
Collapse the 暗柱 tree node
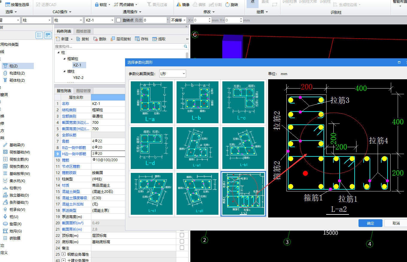64,71
